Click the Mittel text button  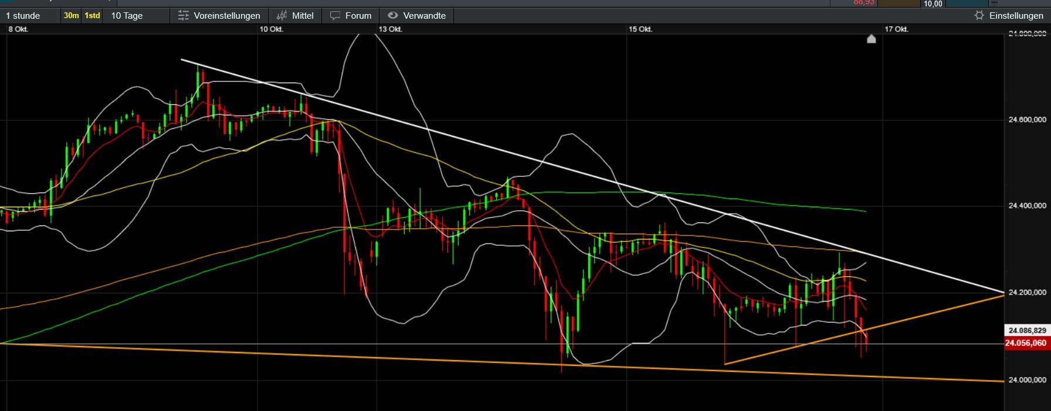click(303, 16)
